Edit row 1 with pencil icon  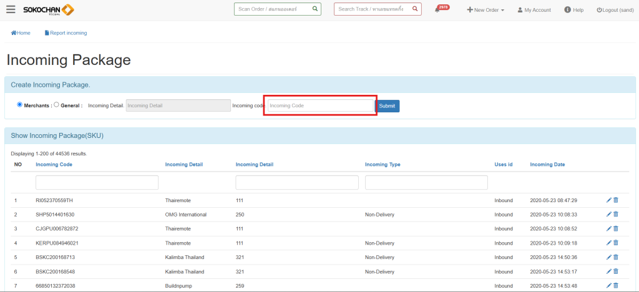tap(609, 200)
